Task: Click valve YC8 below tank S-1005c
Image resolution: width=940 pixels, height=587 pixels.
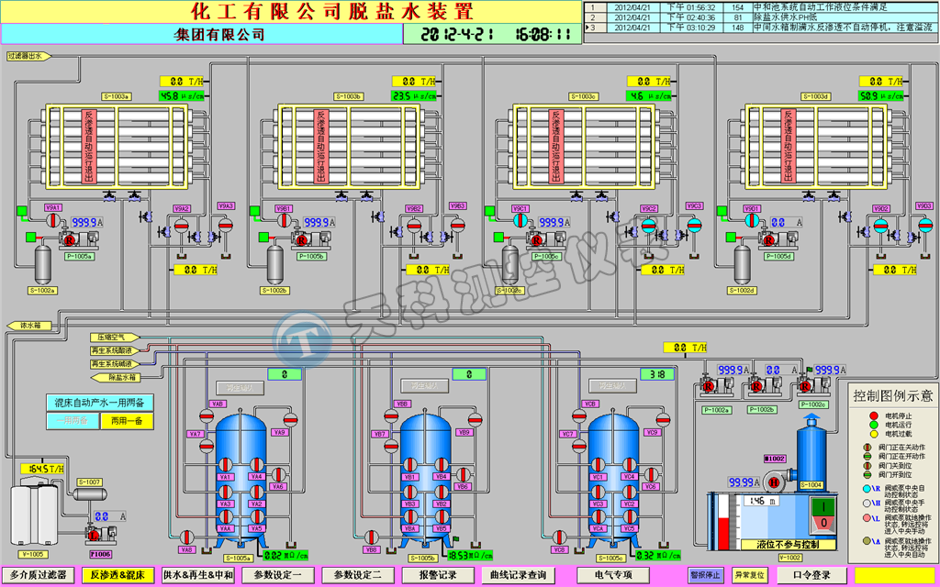Action: click(x=558, y=537)
